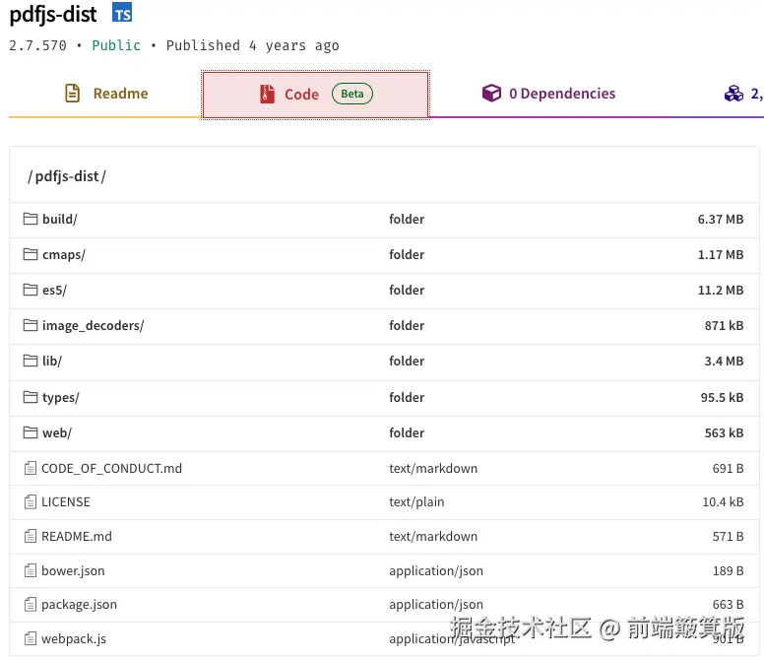Click the pdfjs-dist breadcrumb path
The width and height of the screenshot is (764, 660).
[x=67, y=176]
